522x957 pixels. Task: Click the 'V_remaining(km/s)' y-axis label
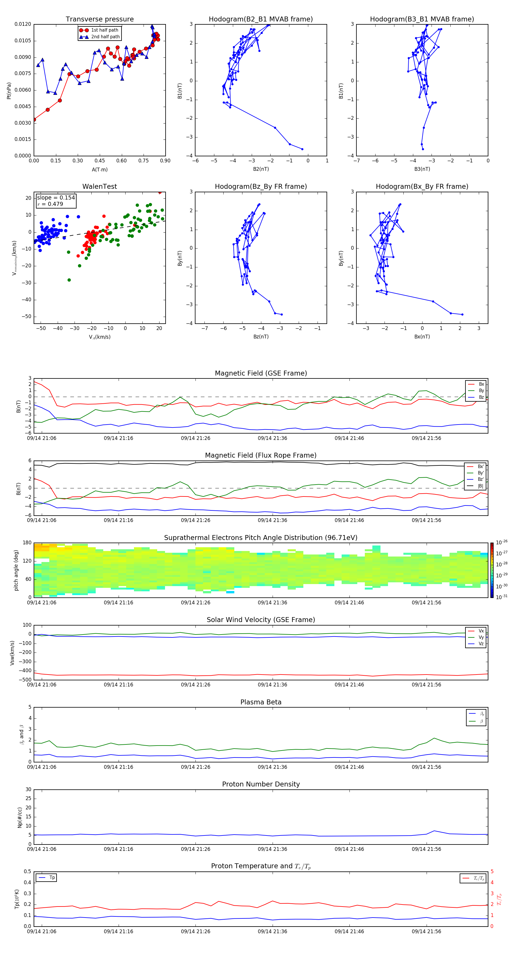pyautogui.click(x=14, y=258)
